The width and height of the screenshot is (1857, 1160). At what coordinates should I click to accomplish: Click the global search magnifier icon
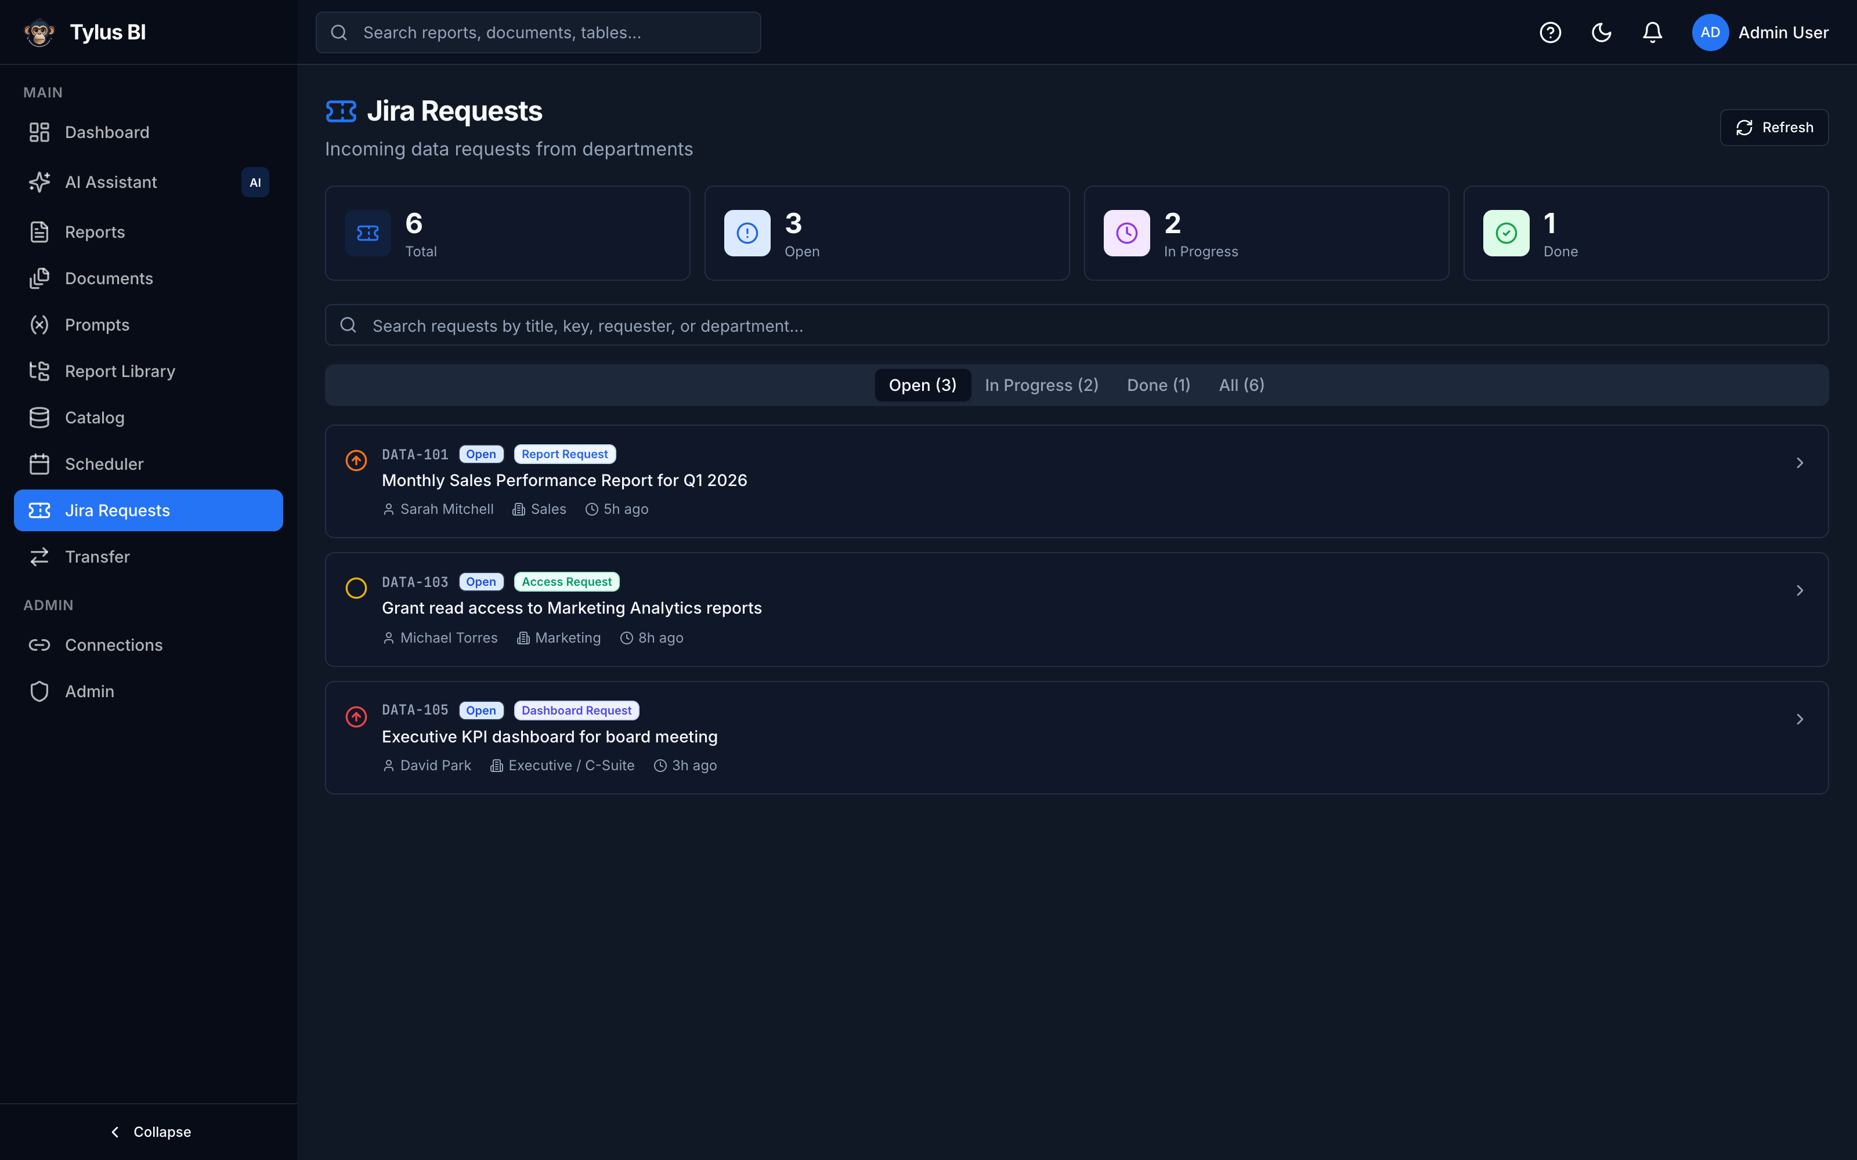coord(339,32)
